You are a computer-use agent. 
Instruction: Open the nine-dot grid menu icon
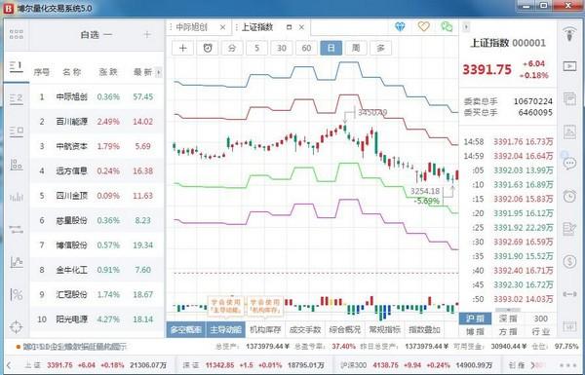[x=16, y=35]
